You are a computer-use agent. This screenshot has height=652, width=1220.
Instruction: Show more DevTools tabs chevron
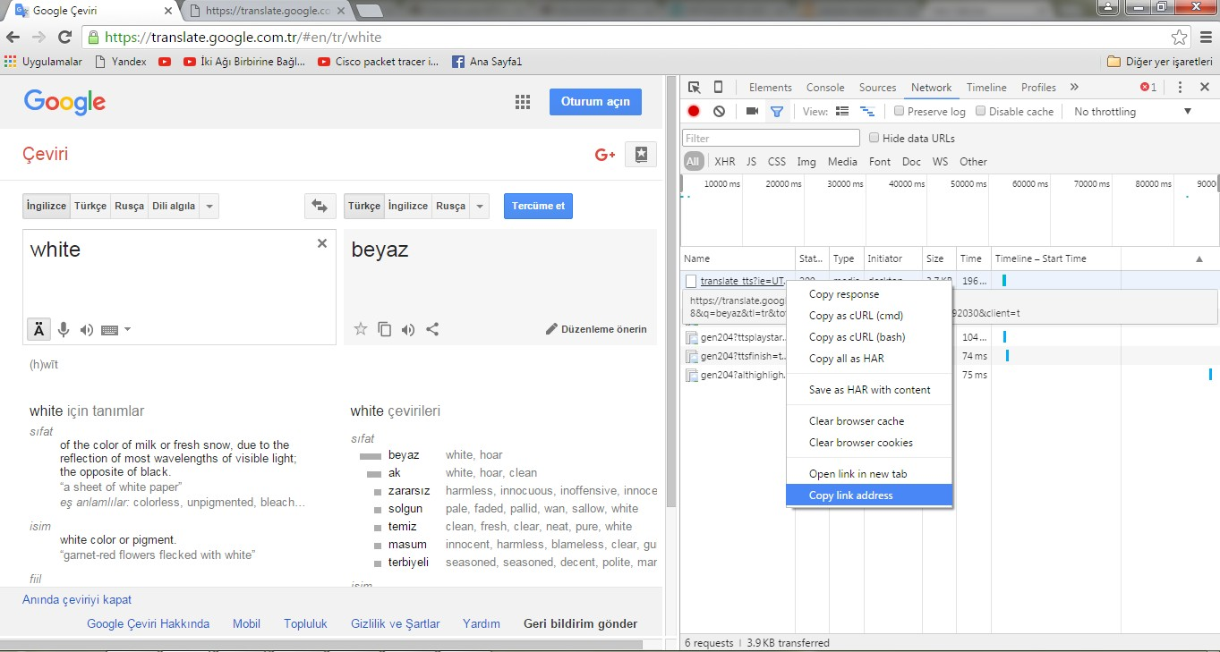[x=1074, y=88]
